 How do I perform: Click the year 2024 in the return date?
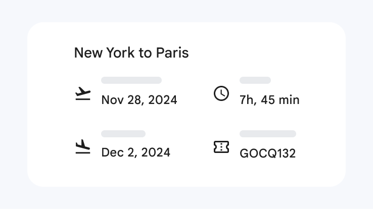(156, 152)
